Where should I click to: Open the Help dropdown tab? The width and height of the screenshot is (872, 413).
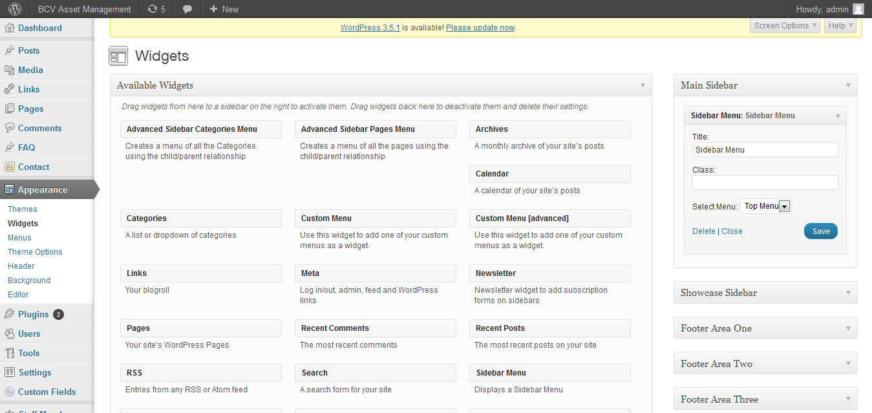pyautogui.click(x=840, y=25)
